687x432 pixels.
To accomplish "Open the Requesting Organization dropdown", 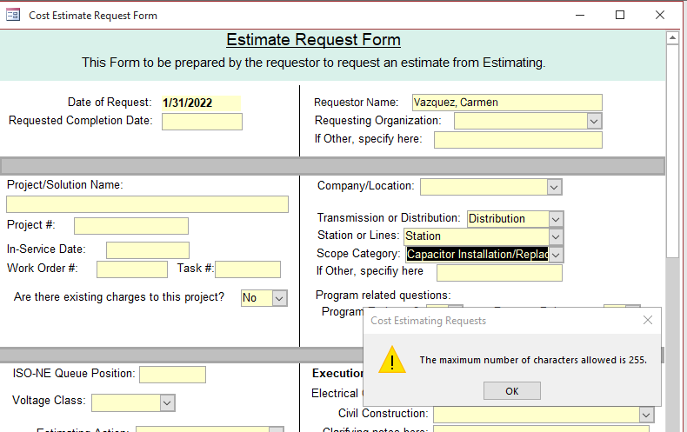I will pyautogui.click(x=594, y=121).
